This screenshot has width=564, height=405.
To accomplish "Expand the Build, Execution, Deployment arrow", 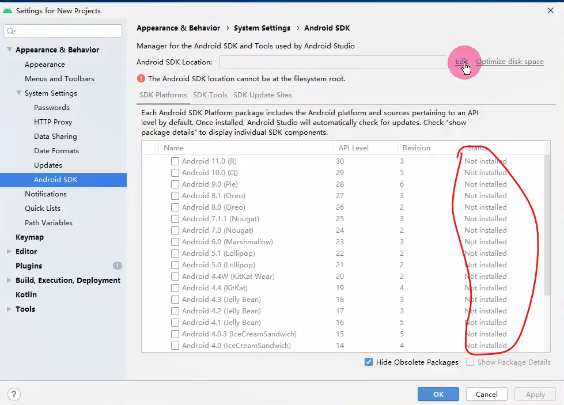I will click(9, 280).
